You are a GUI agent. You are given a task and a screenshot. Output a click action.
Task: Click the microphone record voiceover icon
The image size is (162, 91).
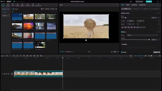click(x=131, y=56)
